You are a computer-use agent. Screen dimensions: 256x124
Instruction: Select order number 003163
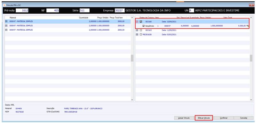coord(148,30)
